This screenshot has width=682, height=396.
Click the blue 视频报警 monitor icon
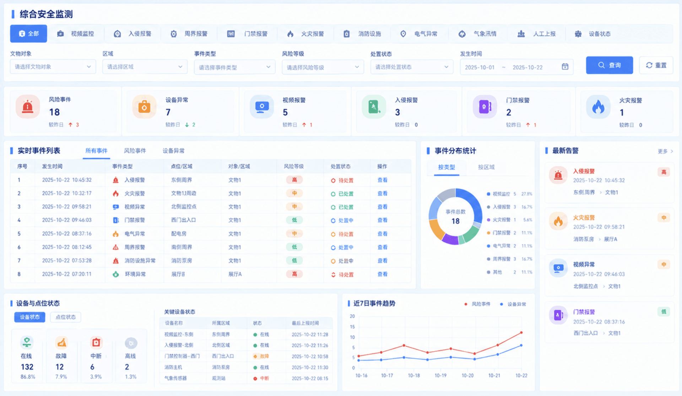coord(262,106)
